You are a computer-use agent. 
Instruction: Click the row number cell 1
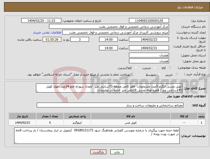point(201,122)
